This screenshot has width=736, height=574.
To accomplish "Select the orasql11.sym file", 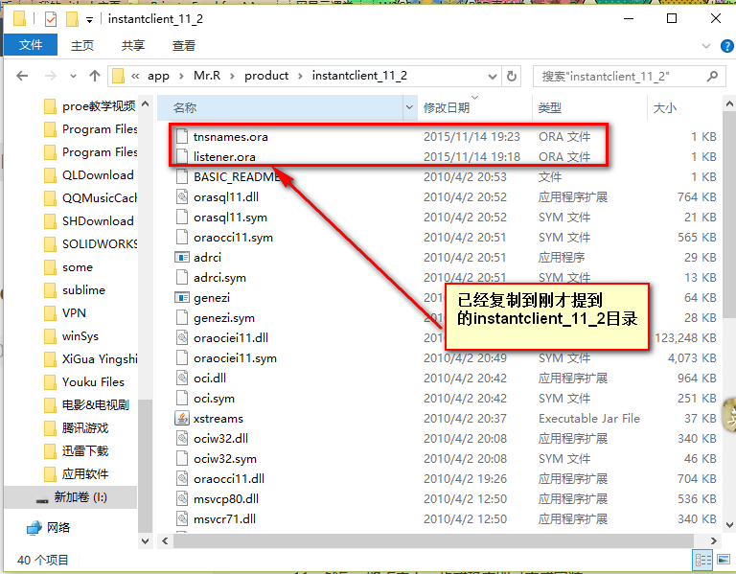I will (230, 218).
